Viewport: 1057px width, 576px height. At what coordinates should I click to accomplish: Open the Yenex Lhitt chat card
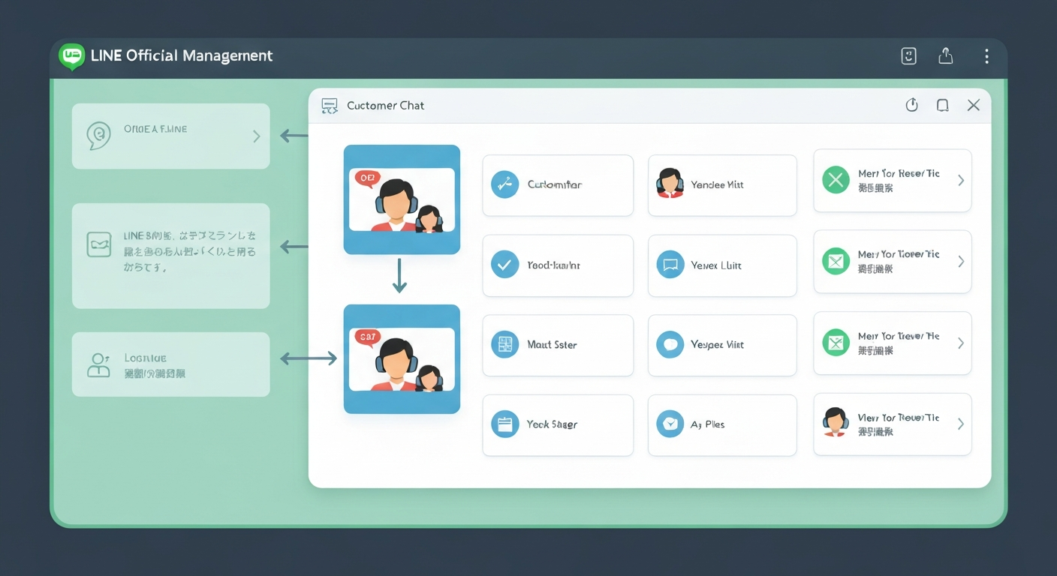[721, 265]
